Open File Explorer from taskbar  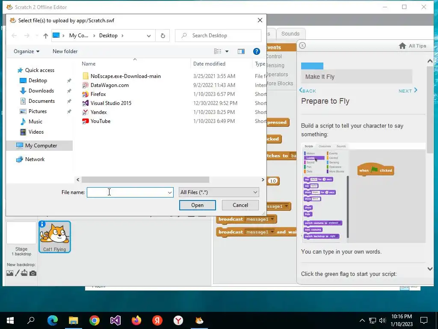pyautogui.click(x=74, y=320)
